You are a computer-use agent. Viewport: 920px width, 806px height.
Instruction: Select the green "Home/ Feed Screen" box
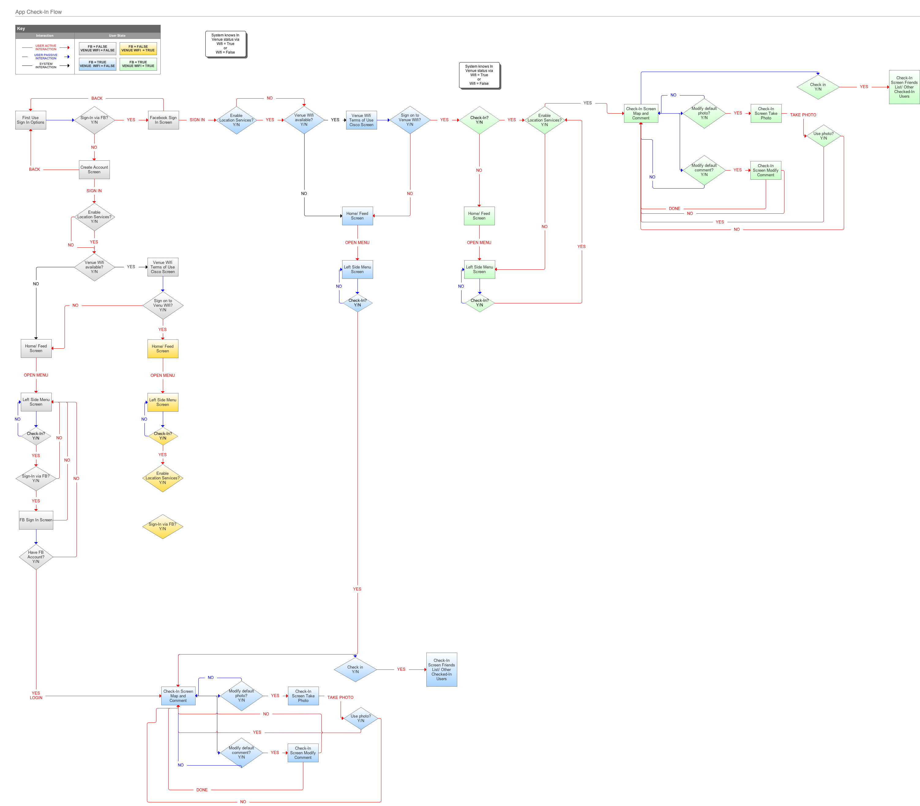point(479,216)
